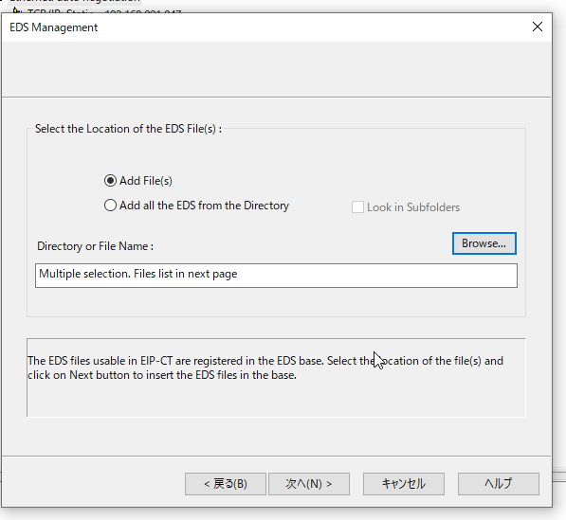Open the Browse... file picker

484,243
